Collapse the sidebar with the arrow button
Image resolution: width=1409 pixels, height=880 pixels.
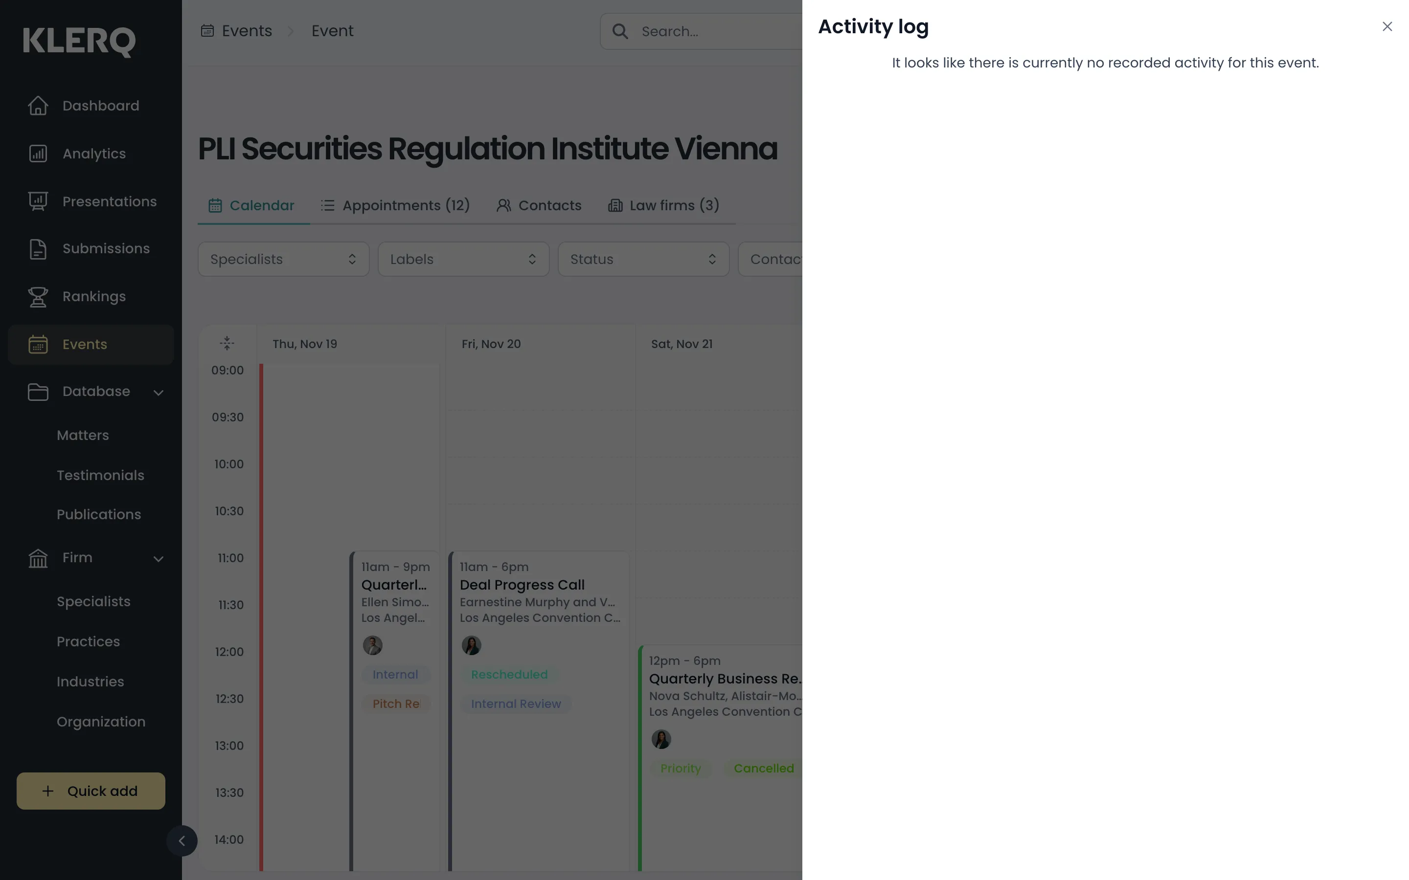tap(182, 841)
